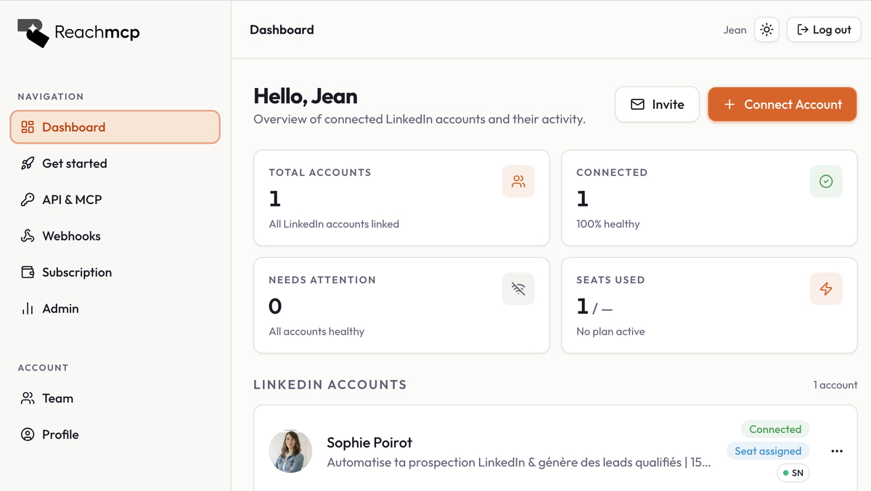871x491 pixels.
Task: Click the lightning icon in Seats Used card
Action: coord(826,289)
